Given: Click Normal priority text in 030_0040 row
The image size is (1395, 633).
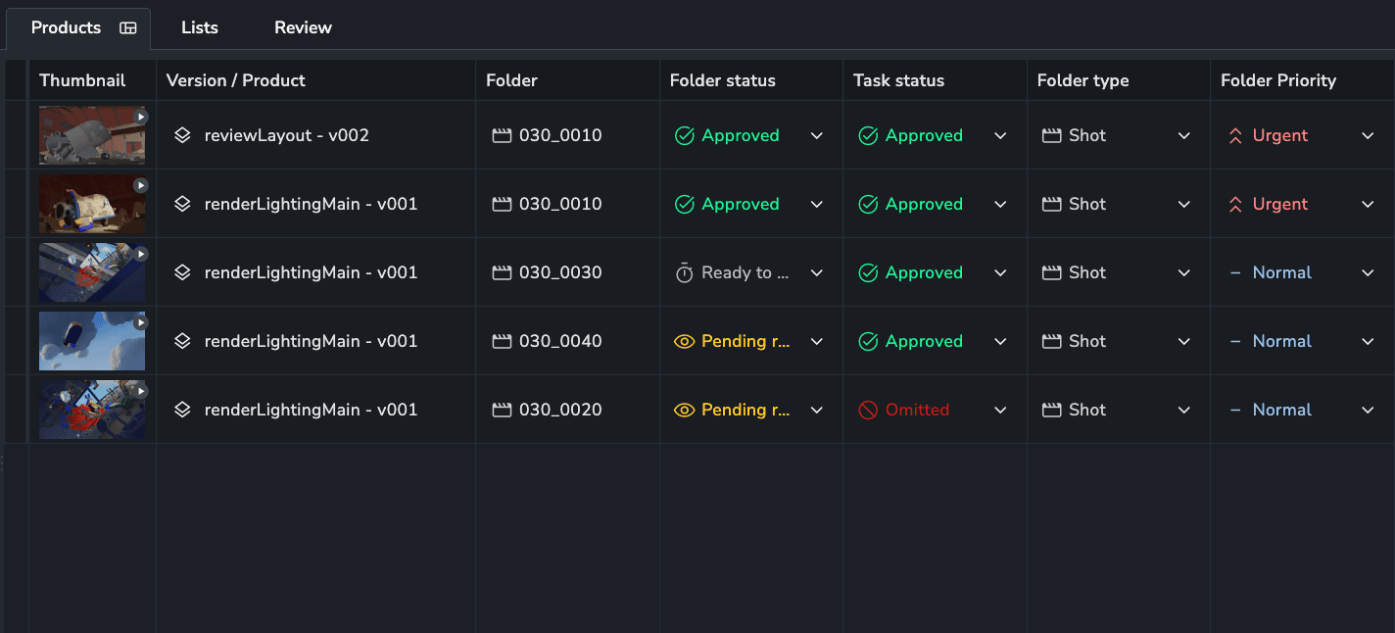Looking at the screenshot, I should [x=1282, y=341].
